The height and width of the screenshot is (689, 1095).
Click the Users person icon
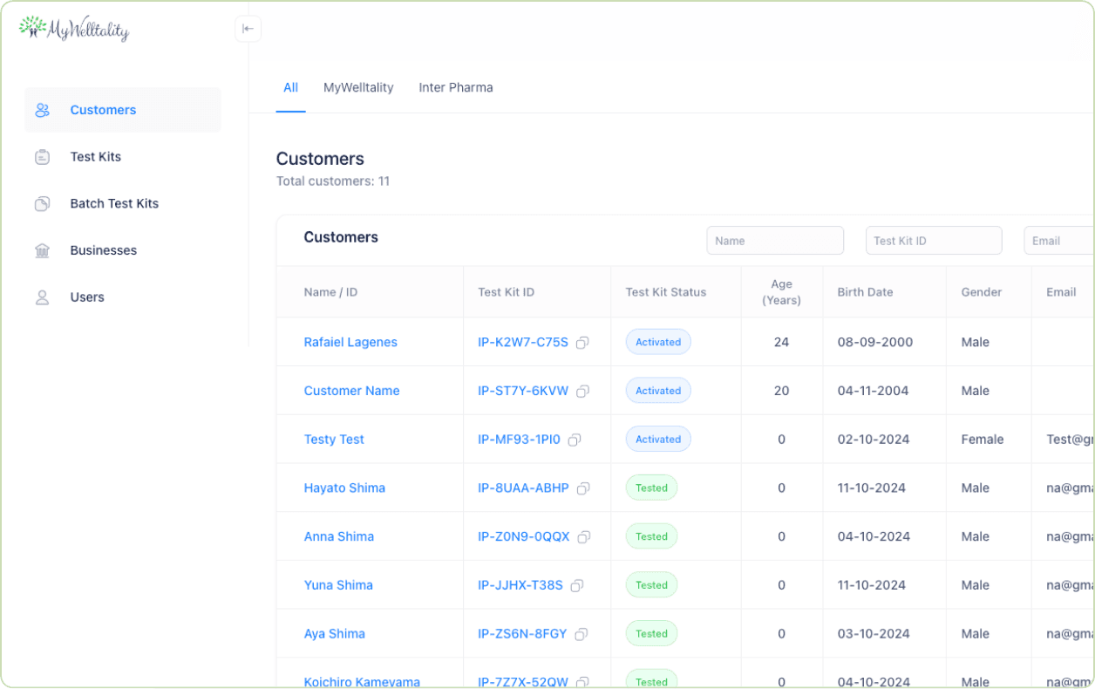click(x=42, y=297)
